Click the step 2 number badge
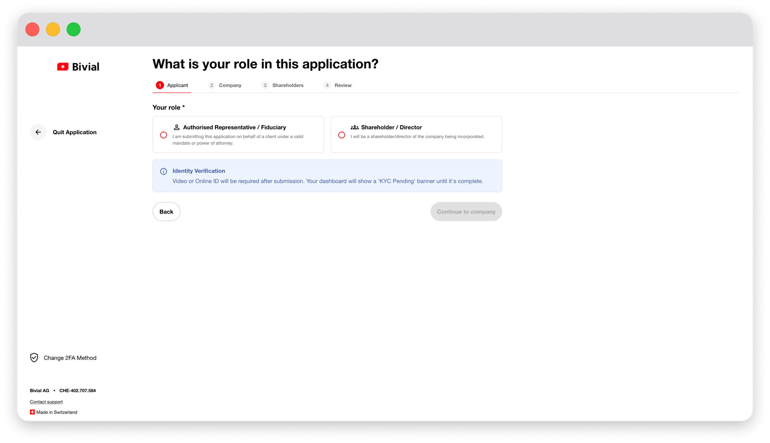 (212, 85)
